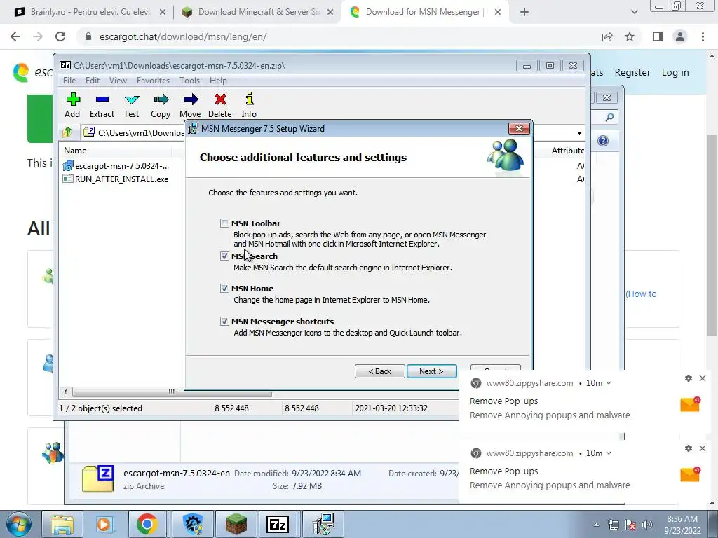
Task: Open the Help menu in 7-Zip
Action: pos(218,81)
